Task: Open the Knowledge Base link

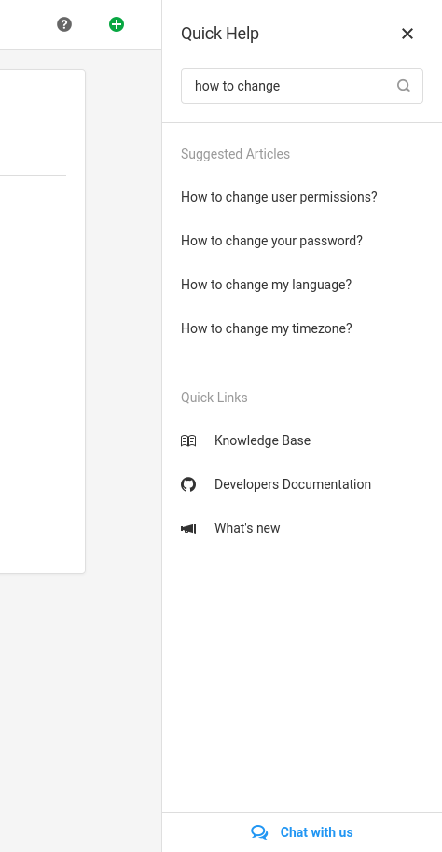Action: point(262,440)
